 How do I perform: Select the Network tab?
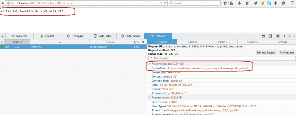point(158,36)
